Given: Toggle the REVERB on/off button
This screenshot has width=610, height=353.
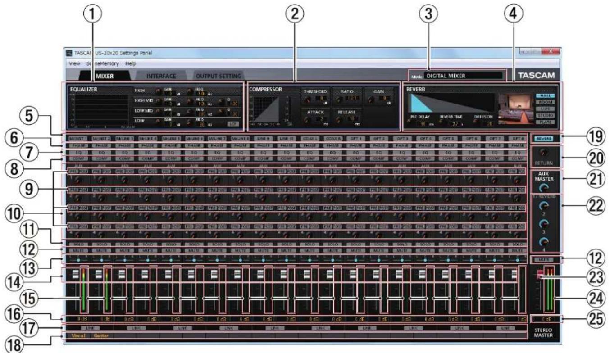Looking at the screenshot, I should tap(544, 139).
